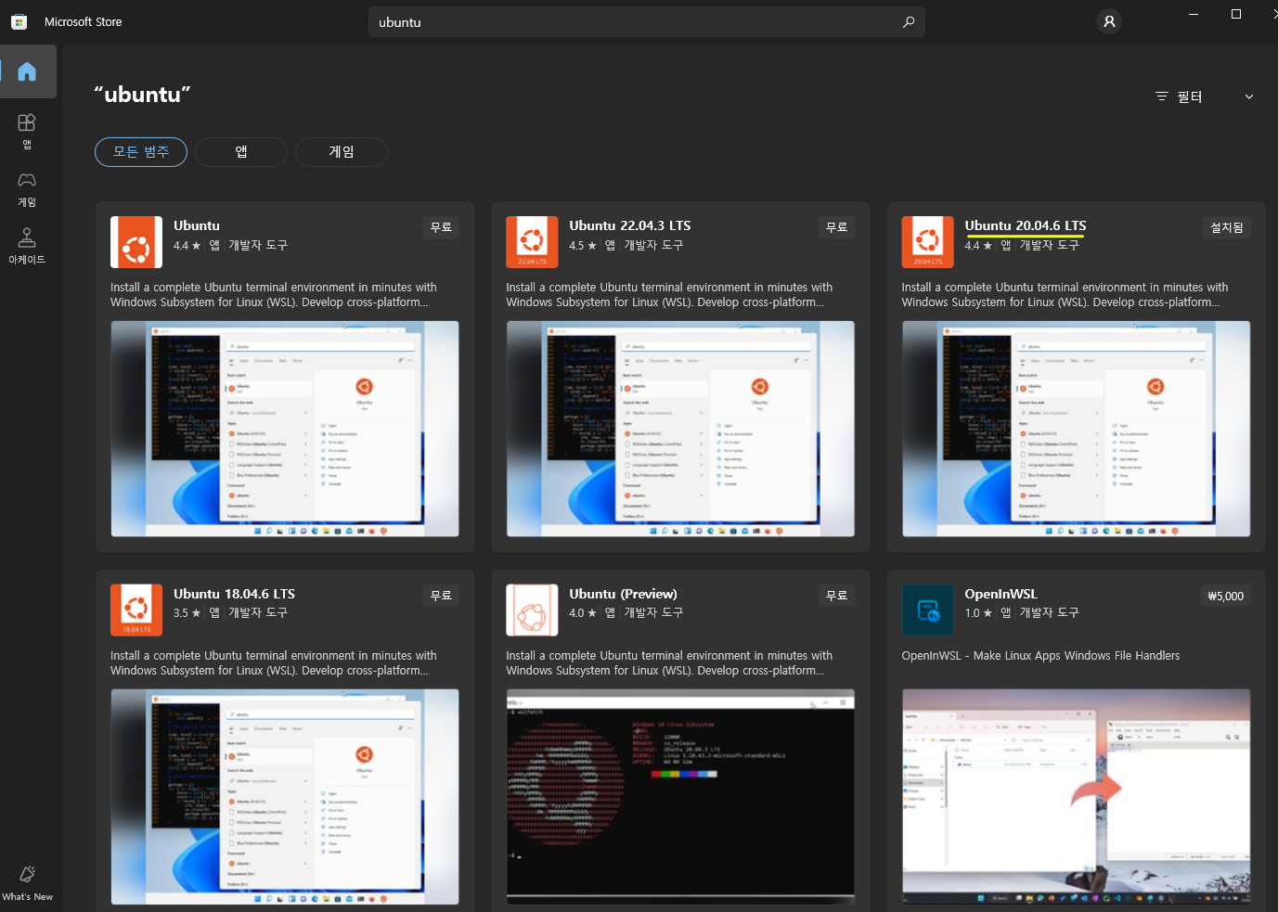Open the Ubuntu (Preview) title
Image resolution: width=1278 pixels, height=912 pixels.
pos(623,594)
